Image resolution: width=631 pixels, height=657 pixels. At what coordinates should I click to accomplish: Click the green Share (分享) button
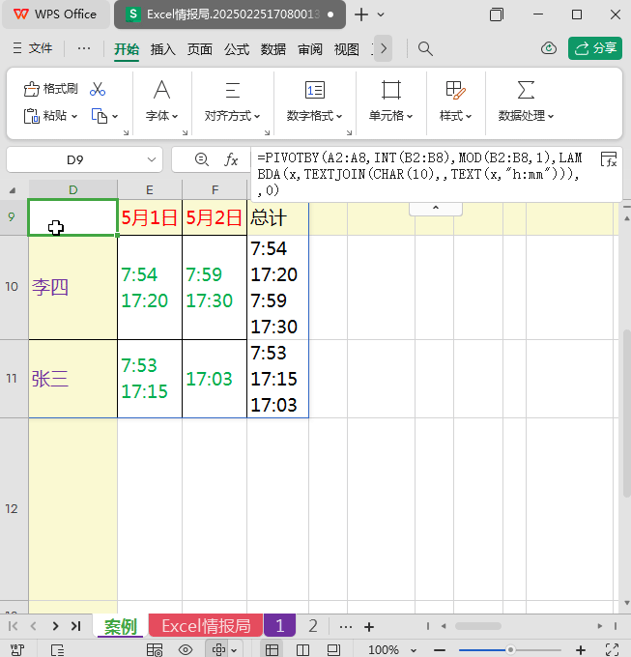(595, 48)
